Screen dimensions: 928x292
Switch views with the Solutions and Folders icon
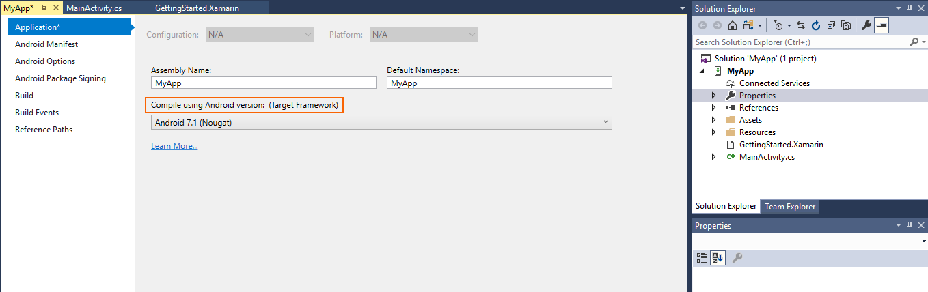tap(747, 25)
